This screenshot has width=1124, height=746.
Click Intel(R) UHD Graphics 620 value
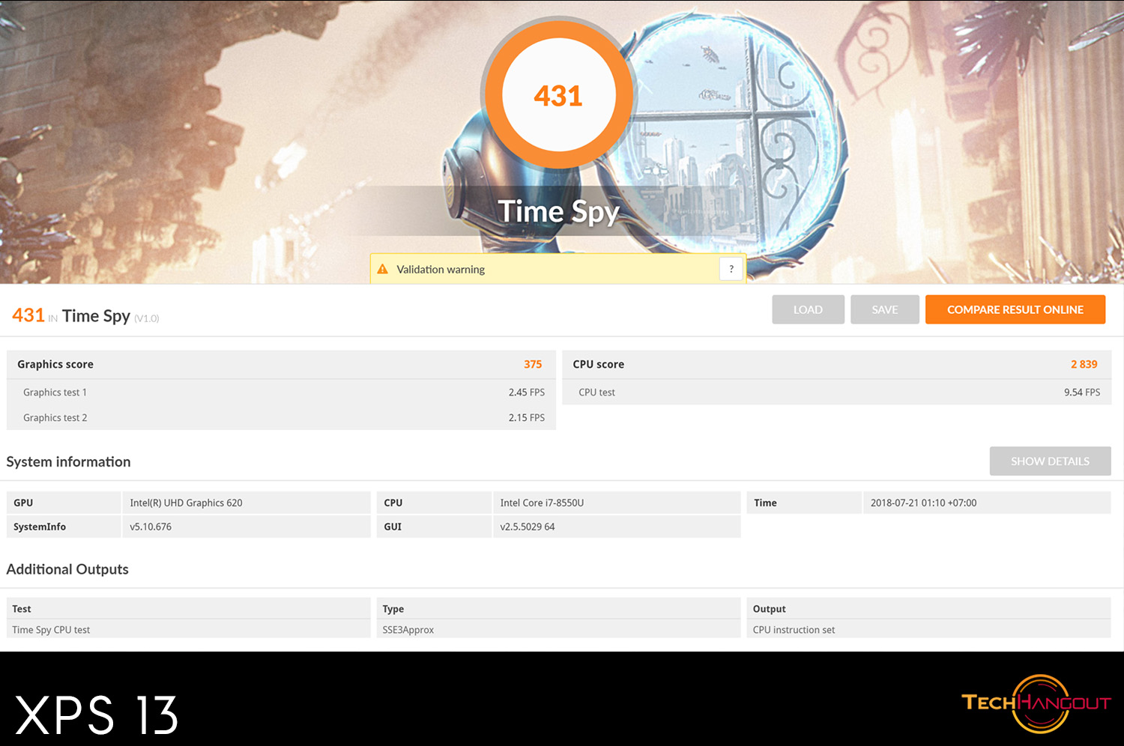tap(186, 503)
